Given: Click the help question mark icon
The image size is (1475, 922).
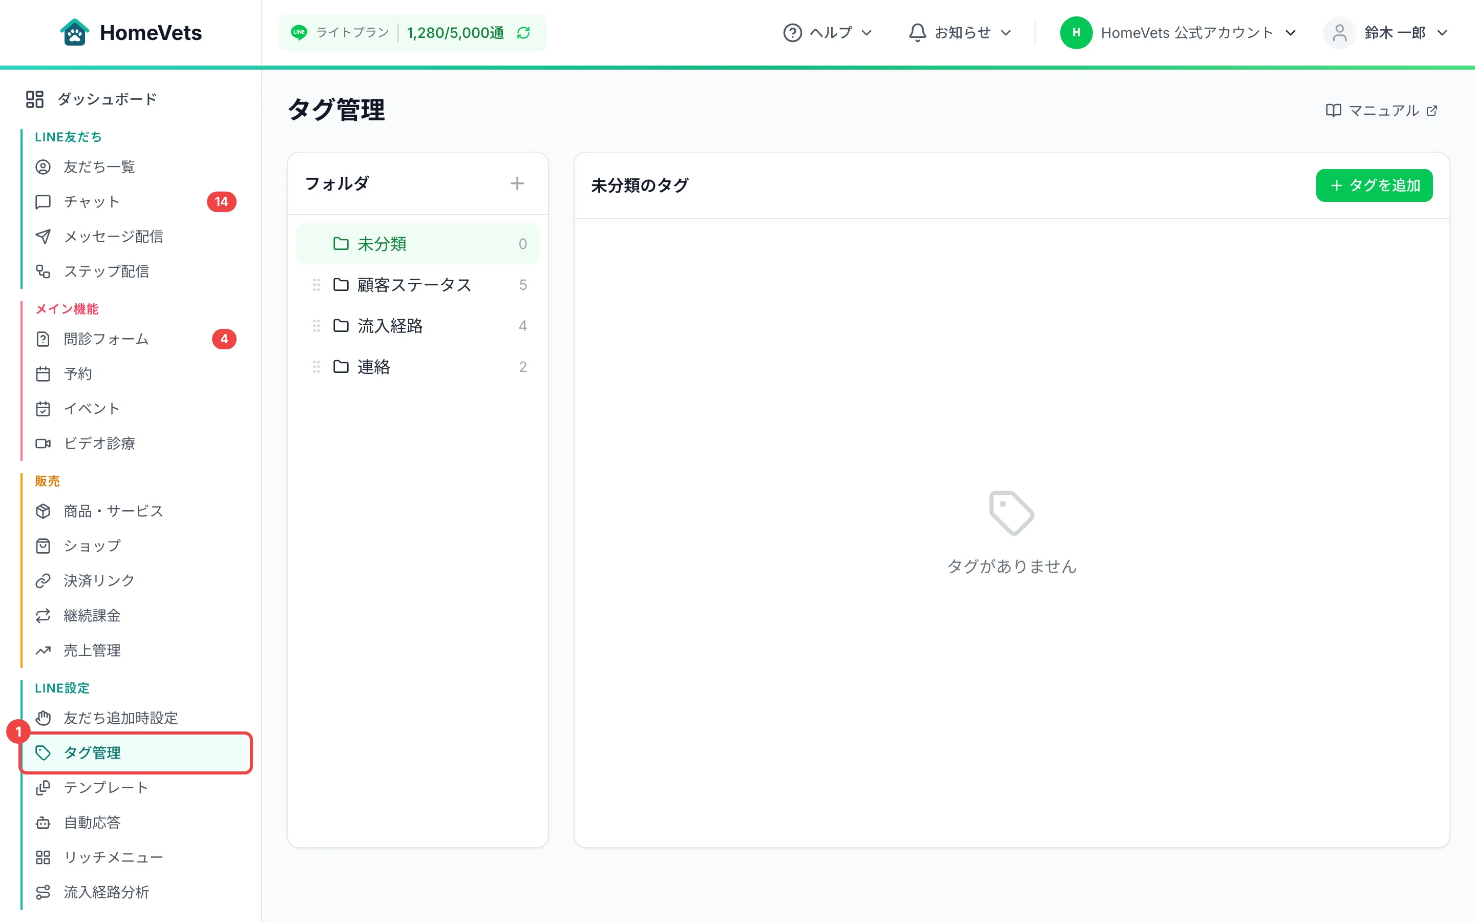Looking at the screenshot, I should [792, 32].
